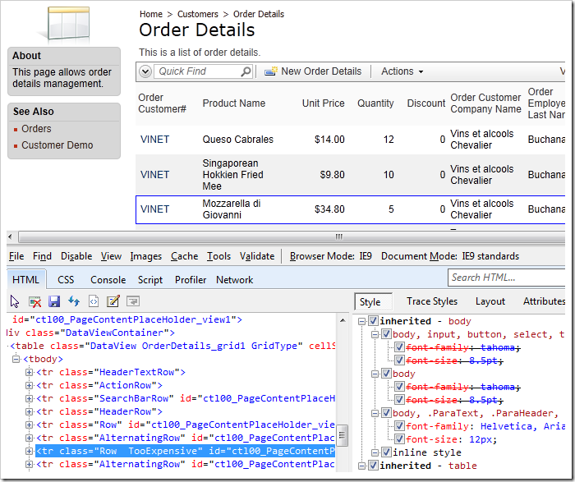
Task: Switch to the Console tab
Action: (x=108, y=280)
